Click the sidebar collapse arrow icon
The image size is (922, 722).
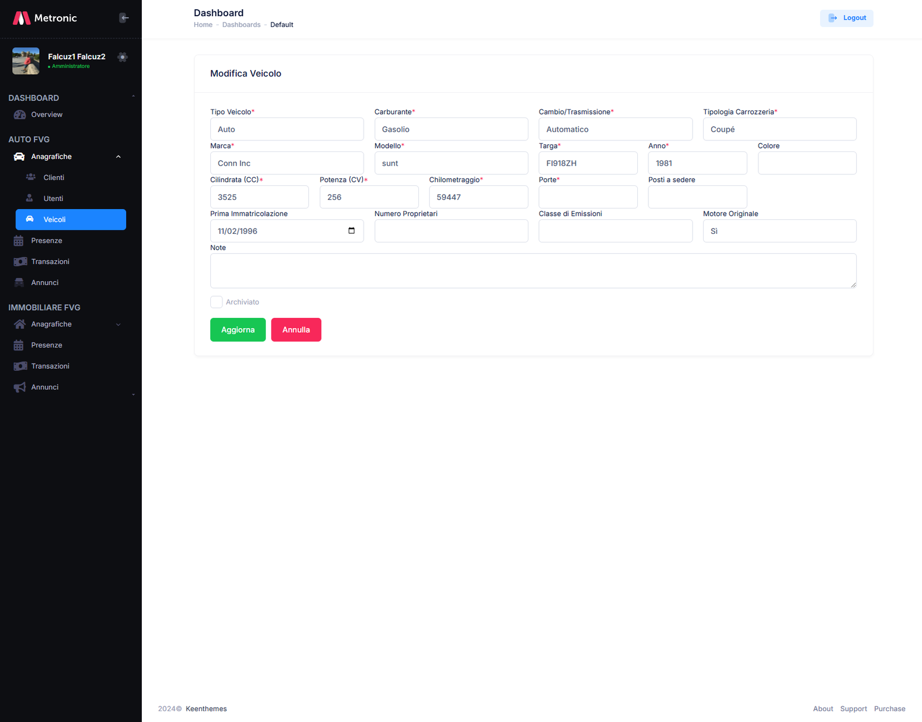pos(124,18)
